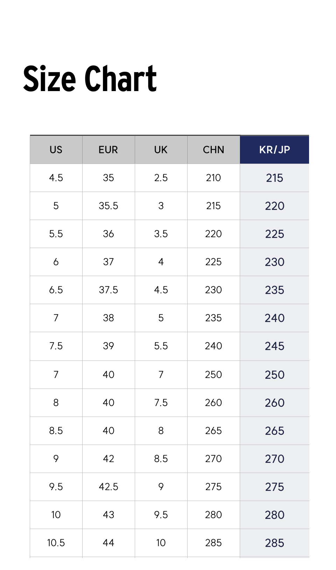Select UK size 2.5 cell

click(161, 178)
